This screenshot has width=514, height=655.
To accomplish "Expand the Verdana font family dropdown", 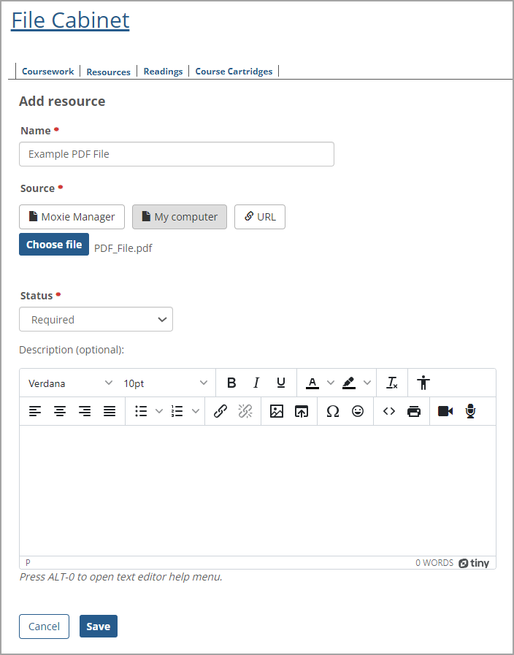I will (69, 382).
